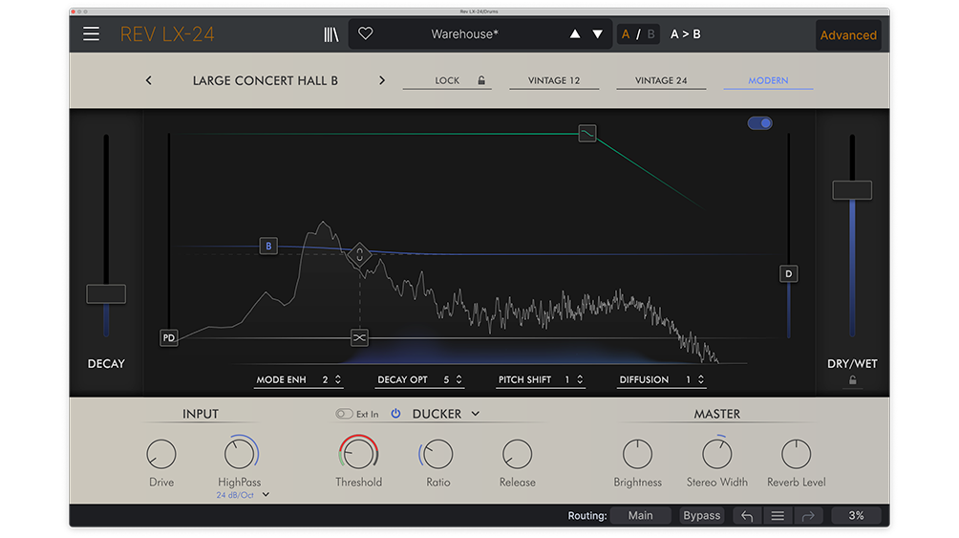Image resolution: width=959 pixels, height=538 pixels.
Task: Click the Ducker Release knob
Action: click(518, 454)
